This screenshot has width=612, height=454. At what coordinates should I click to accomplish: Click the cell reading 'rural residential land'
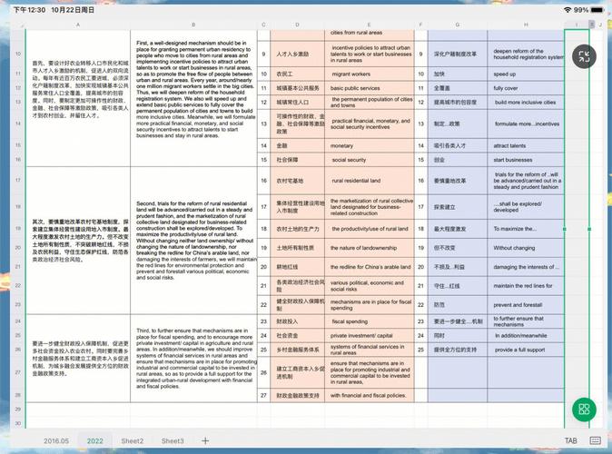pos(370,181)
